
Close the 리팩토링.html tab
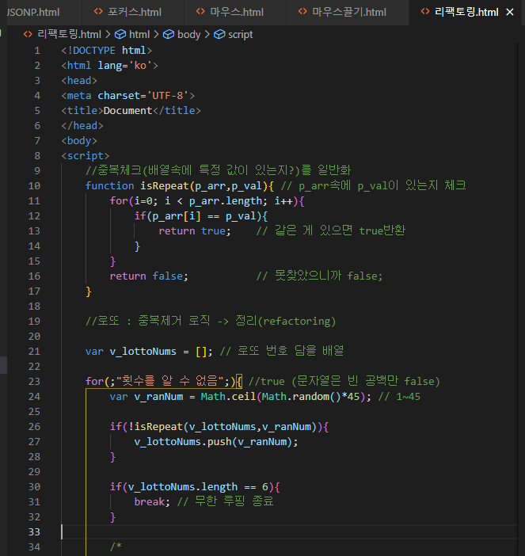coord(510,13)
